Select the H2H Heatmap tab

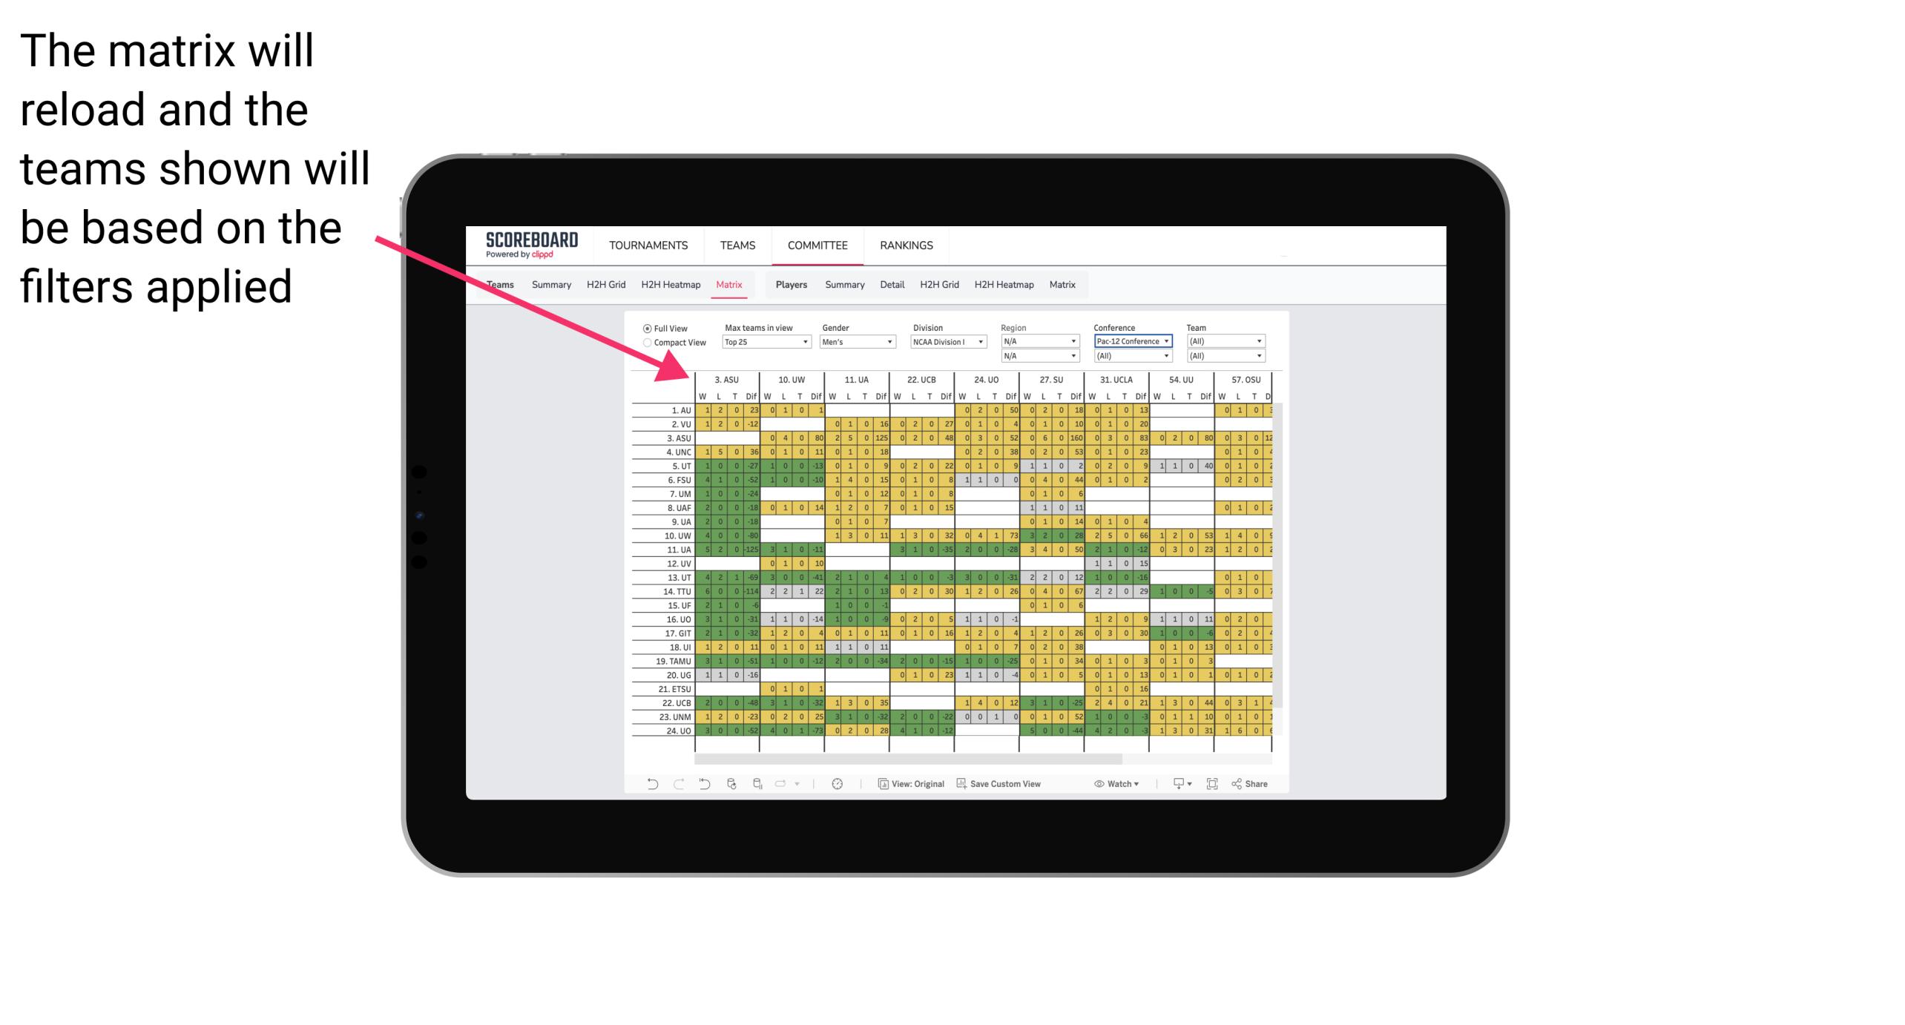pyautogui.click(x=669, y=286)
